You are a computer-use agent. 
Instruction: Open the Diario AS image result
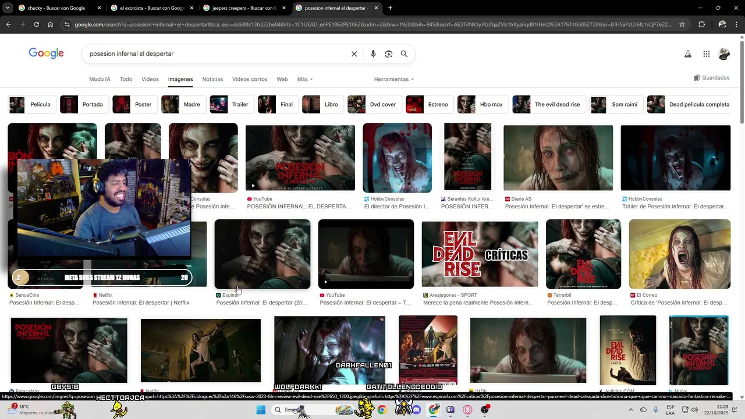[558, 158]
